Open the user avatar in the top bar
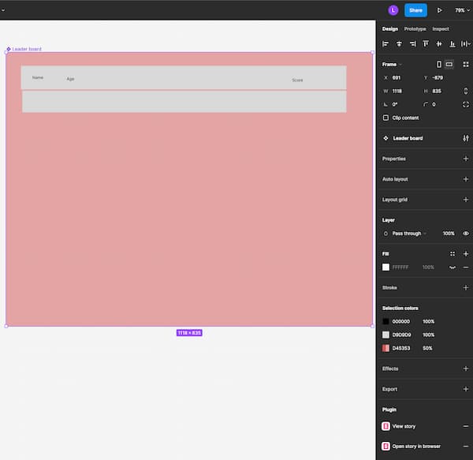473x460 pixels. (393, 10)
